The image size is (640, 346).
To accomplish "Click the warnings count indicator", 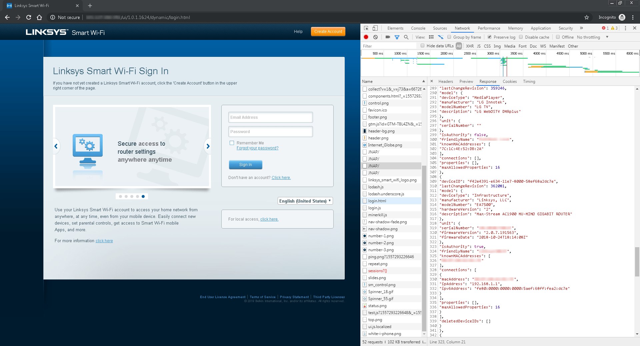I will click(x=614, y=28).
